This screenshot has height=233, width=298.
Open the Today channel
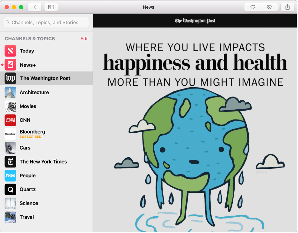27,51
